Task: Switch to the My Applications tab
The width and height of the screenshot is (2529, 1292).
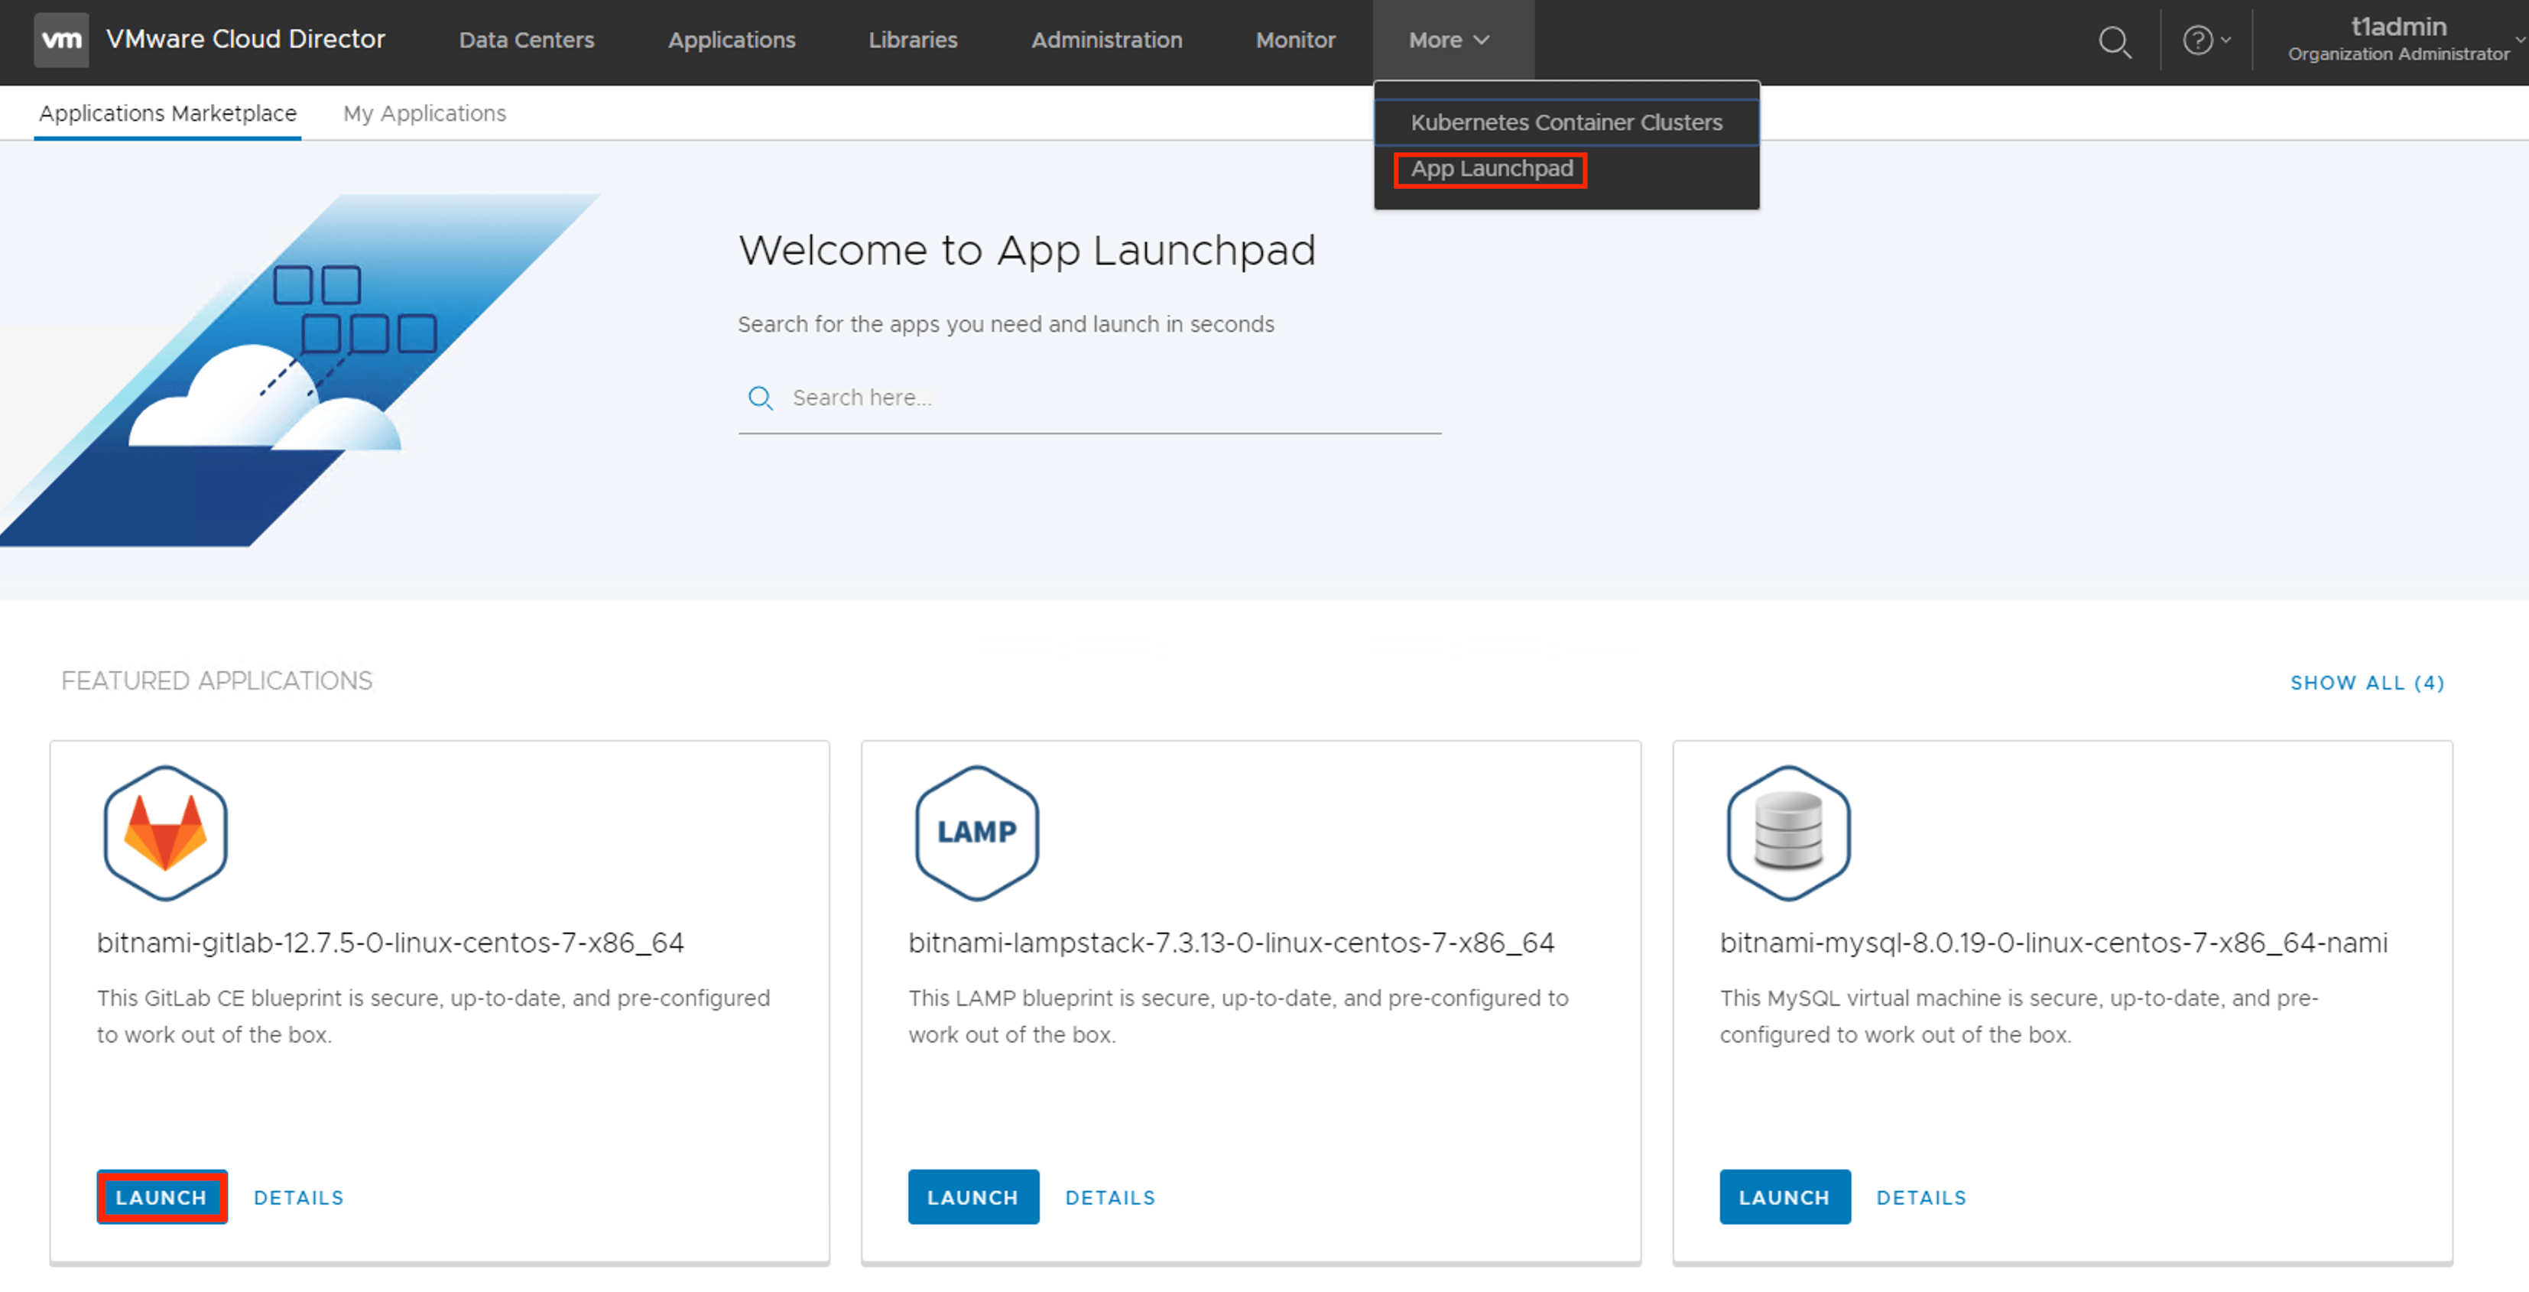Action: pyautogui.click(x=424, y=114)
